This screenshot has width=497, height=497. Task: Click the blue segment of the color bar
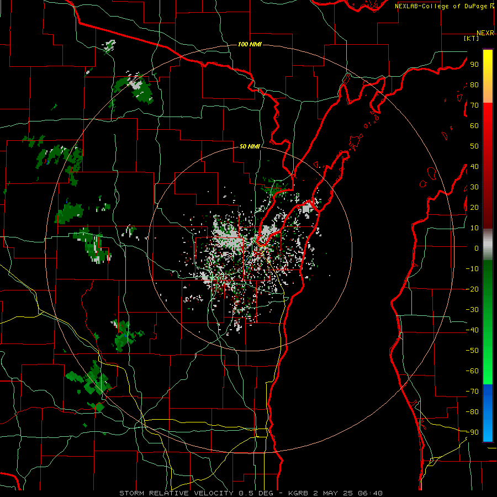(x=488, y=413)
